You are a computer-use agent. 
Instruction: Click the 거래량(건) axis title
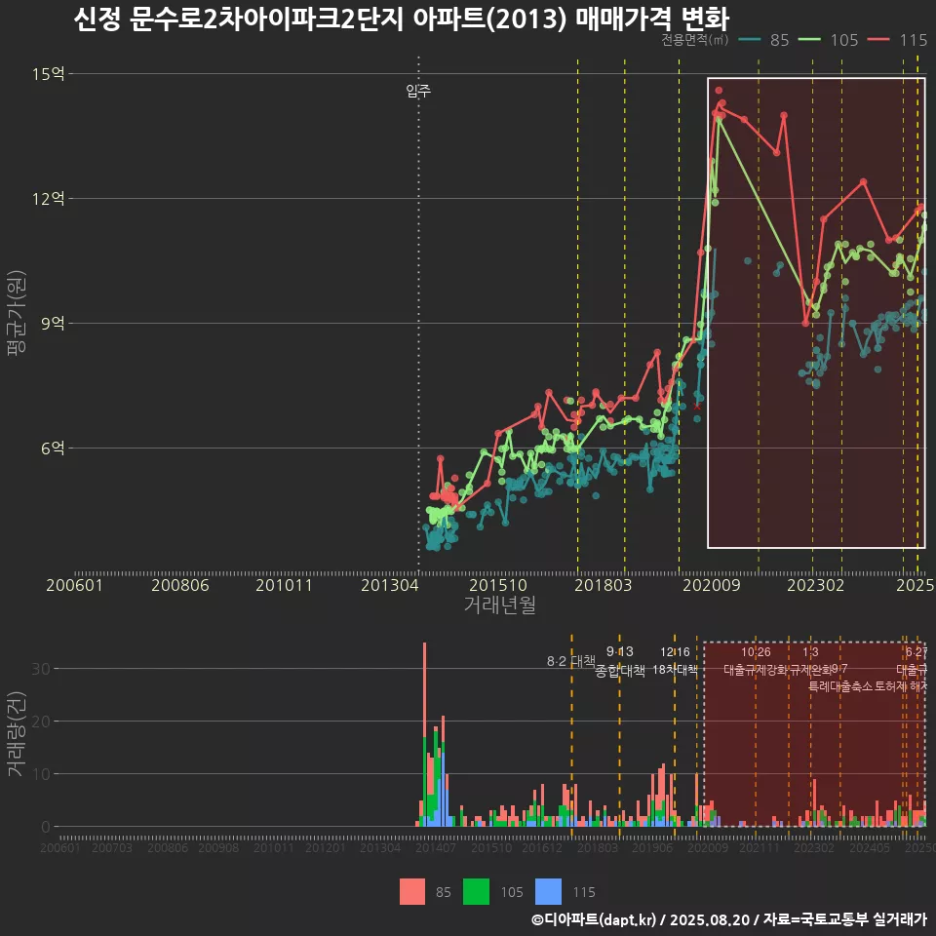(x=16, y=733)
